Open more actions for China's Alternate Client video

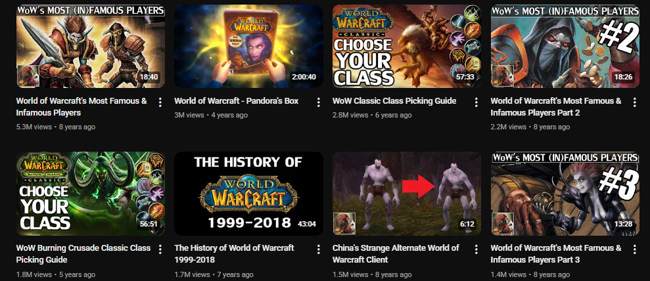tap(476, 249)
